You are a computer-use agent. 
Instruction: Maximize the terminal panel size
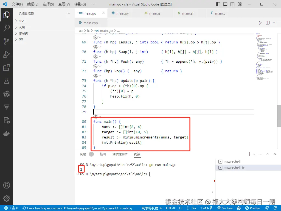(268, 154)
